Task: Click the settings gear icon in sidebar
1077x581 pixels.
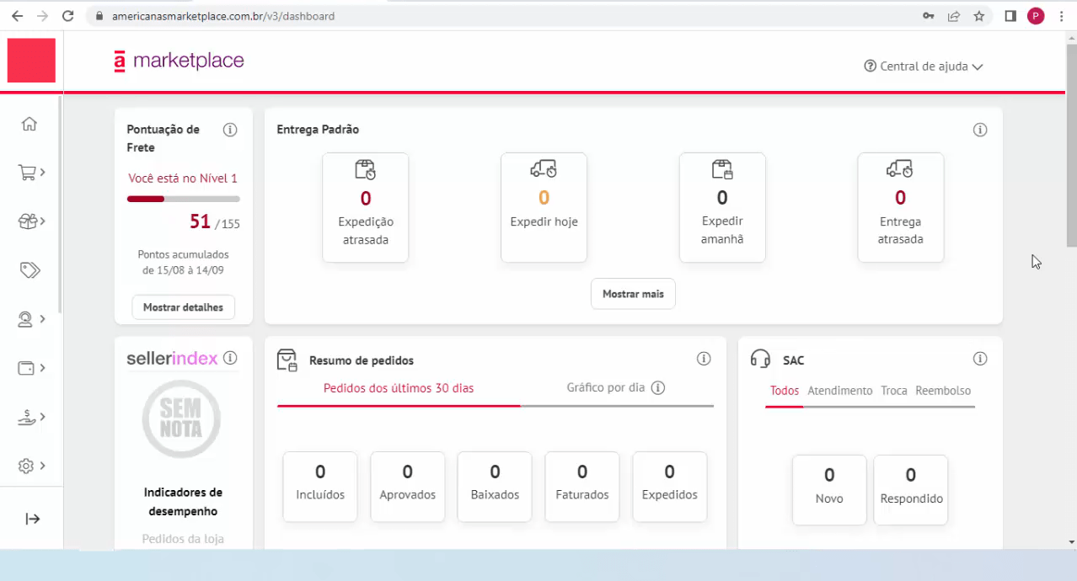Action: click(27, 466)
